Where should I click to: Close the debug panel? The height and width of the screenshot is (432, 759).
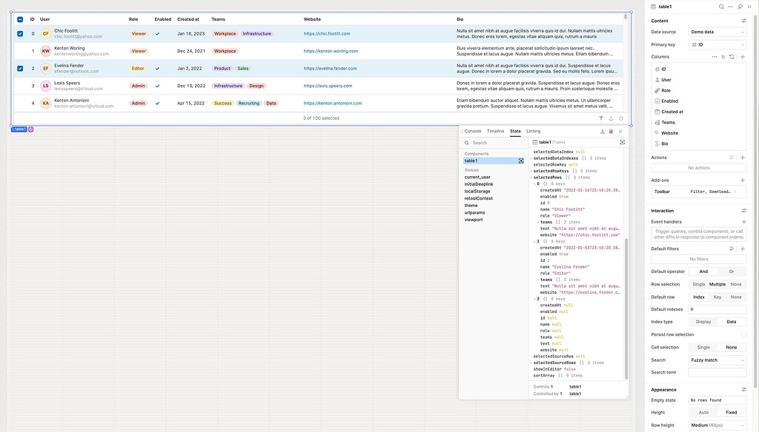tap(621, 131)
